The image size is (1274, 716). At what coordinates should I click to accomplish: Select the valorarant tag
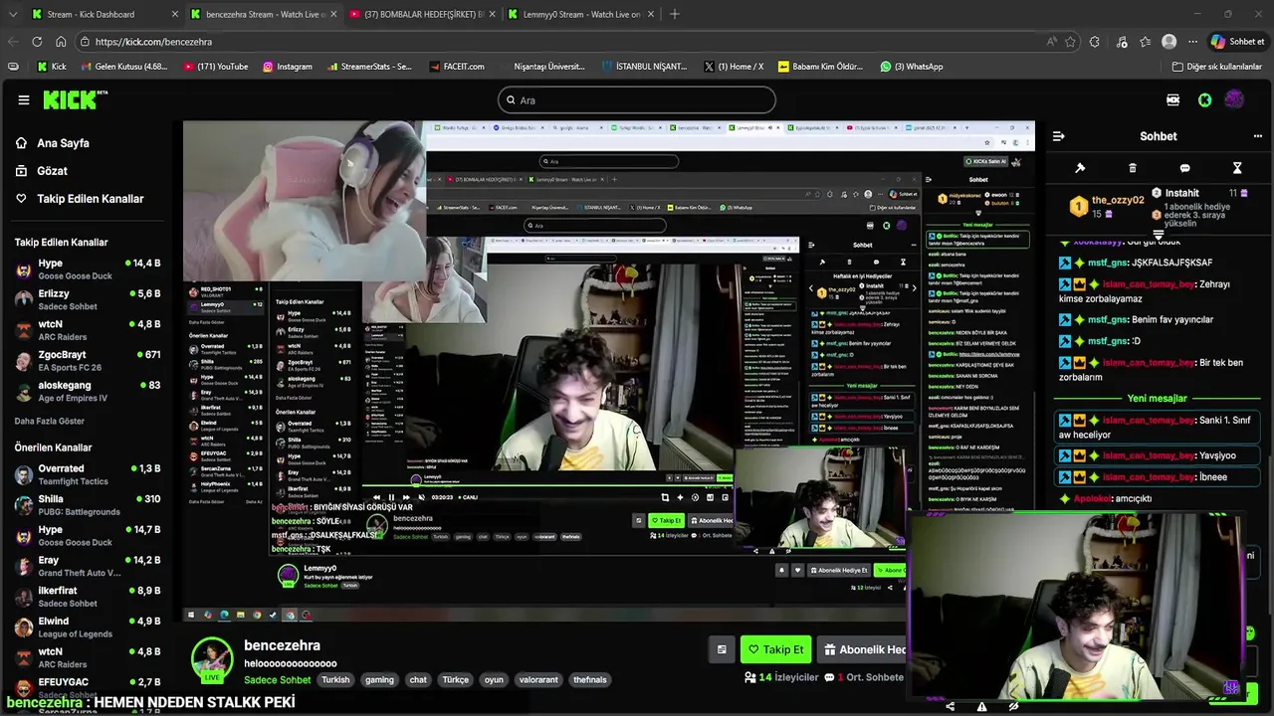click(538, 680)
